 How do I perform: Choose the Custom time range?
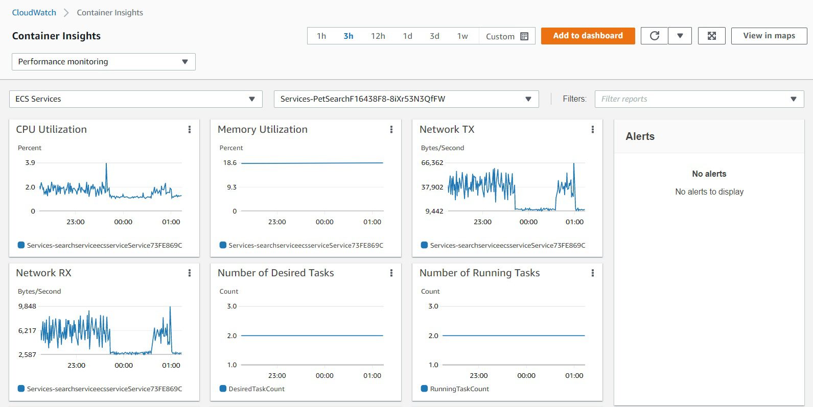coord(507,36)
